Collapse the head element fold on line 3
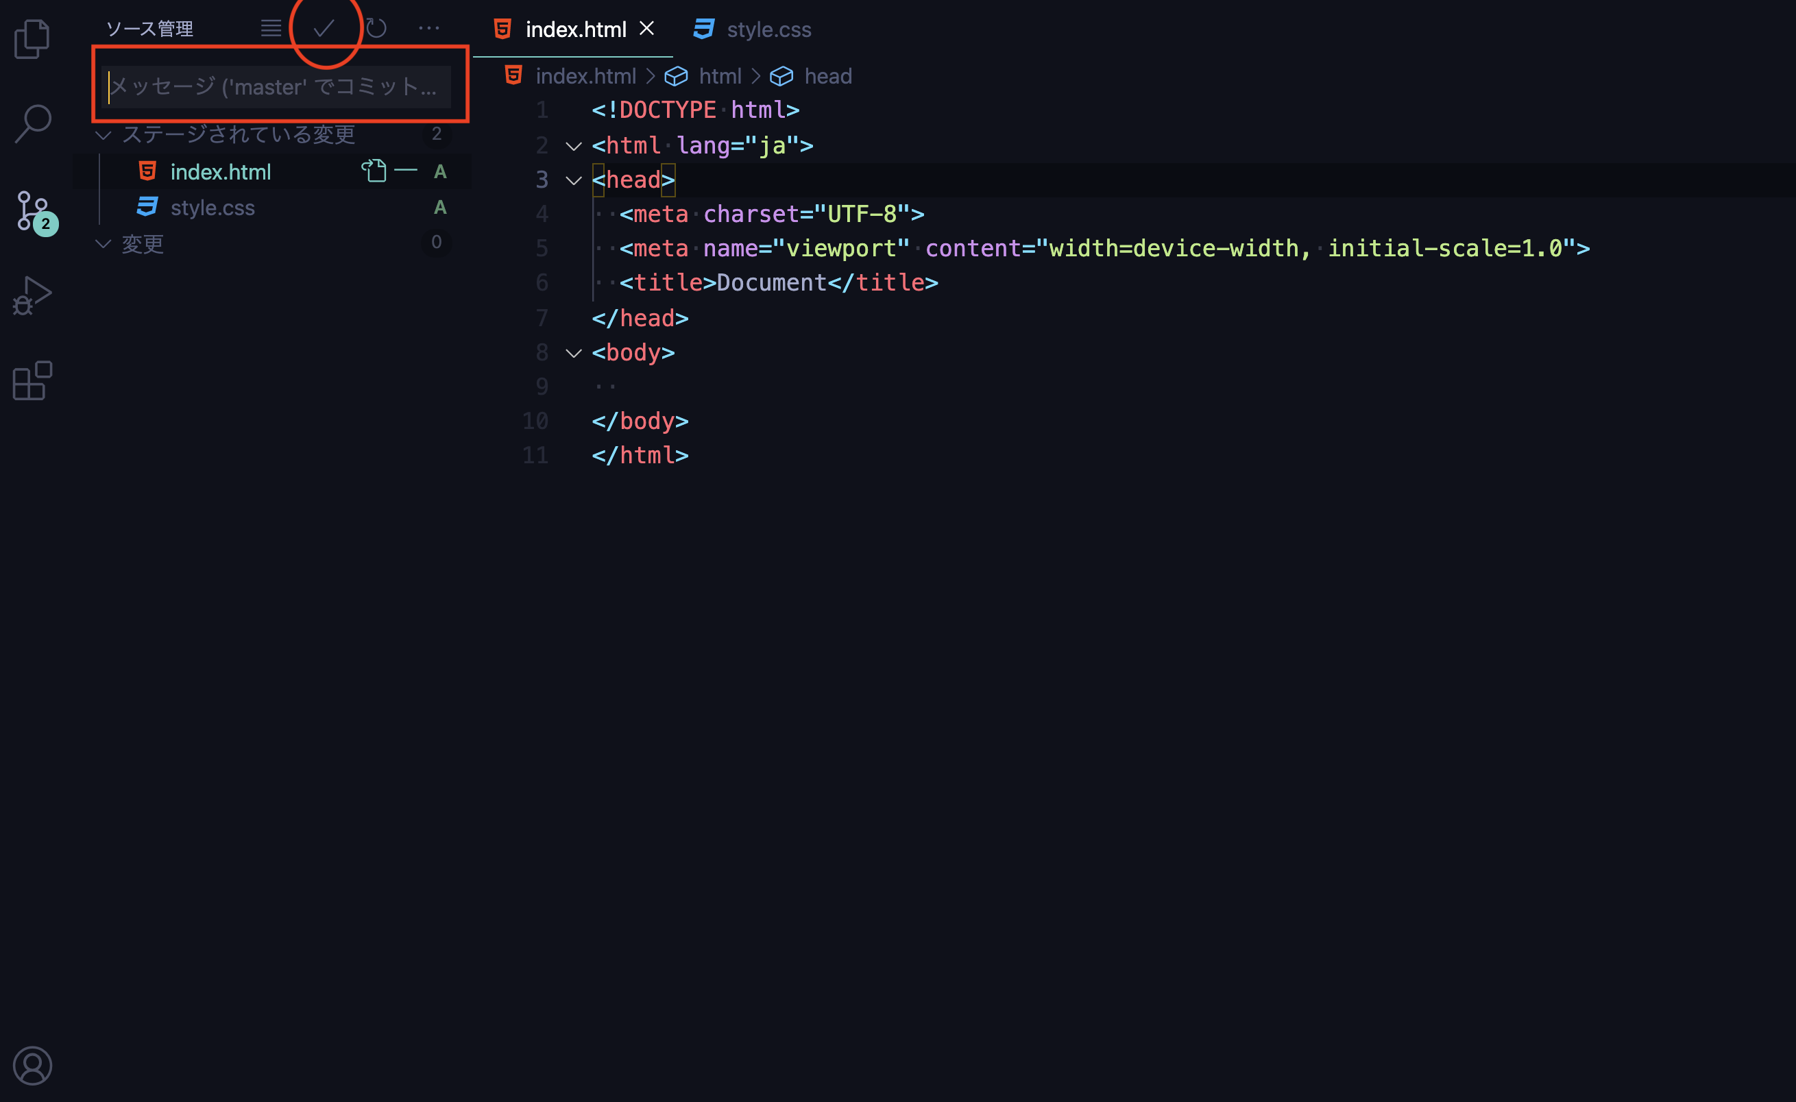 (574, 180)
